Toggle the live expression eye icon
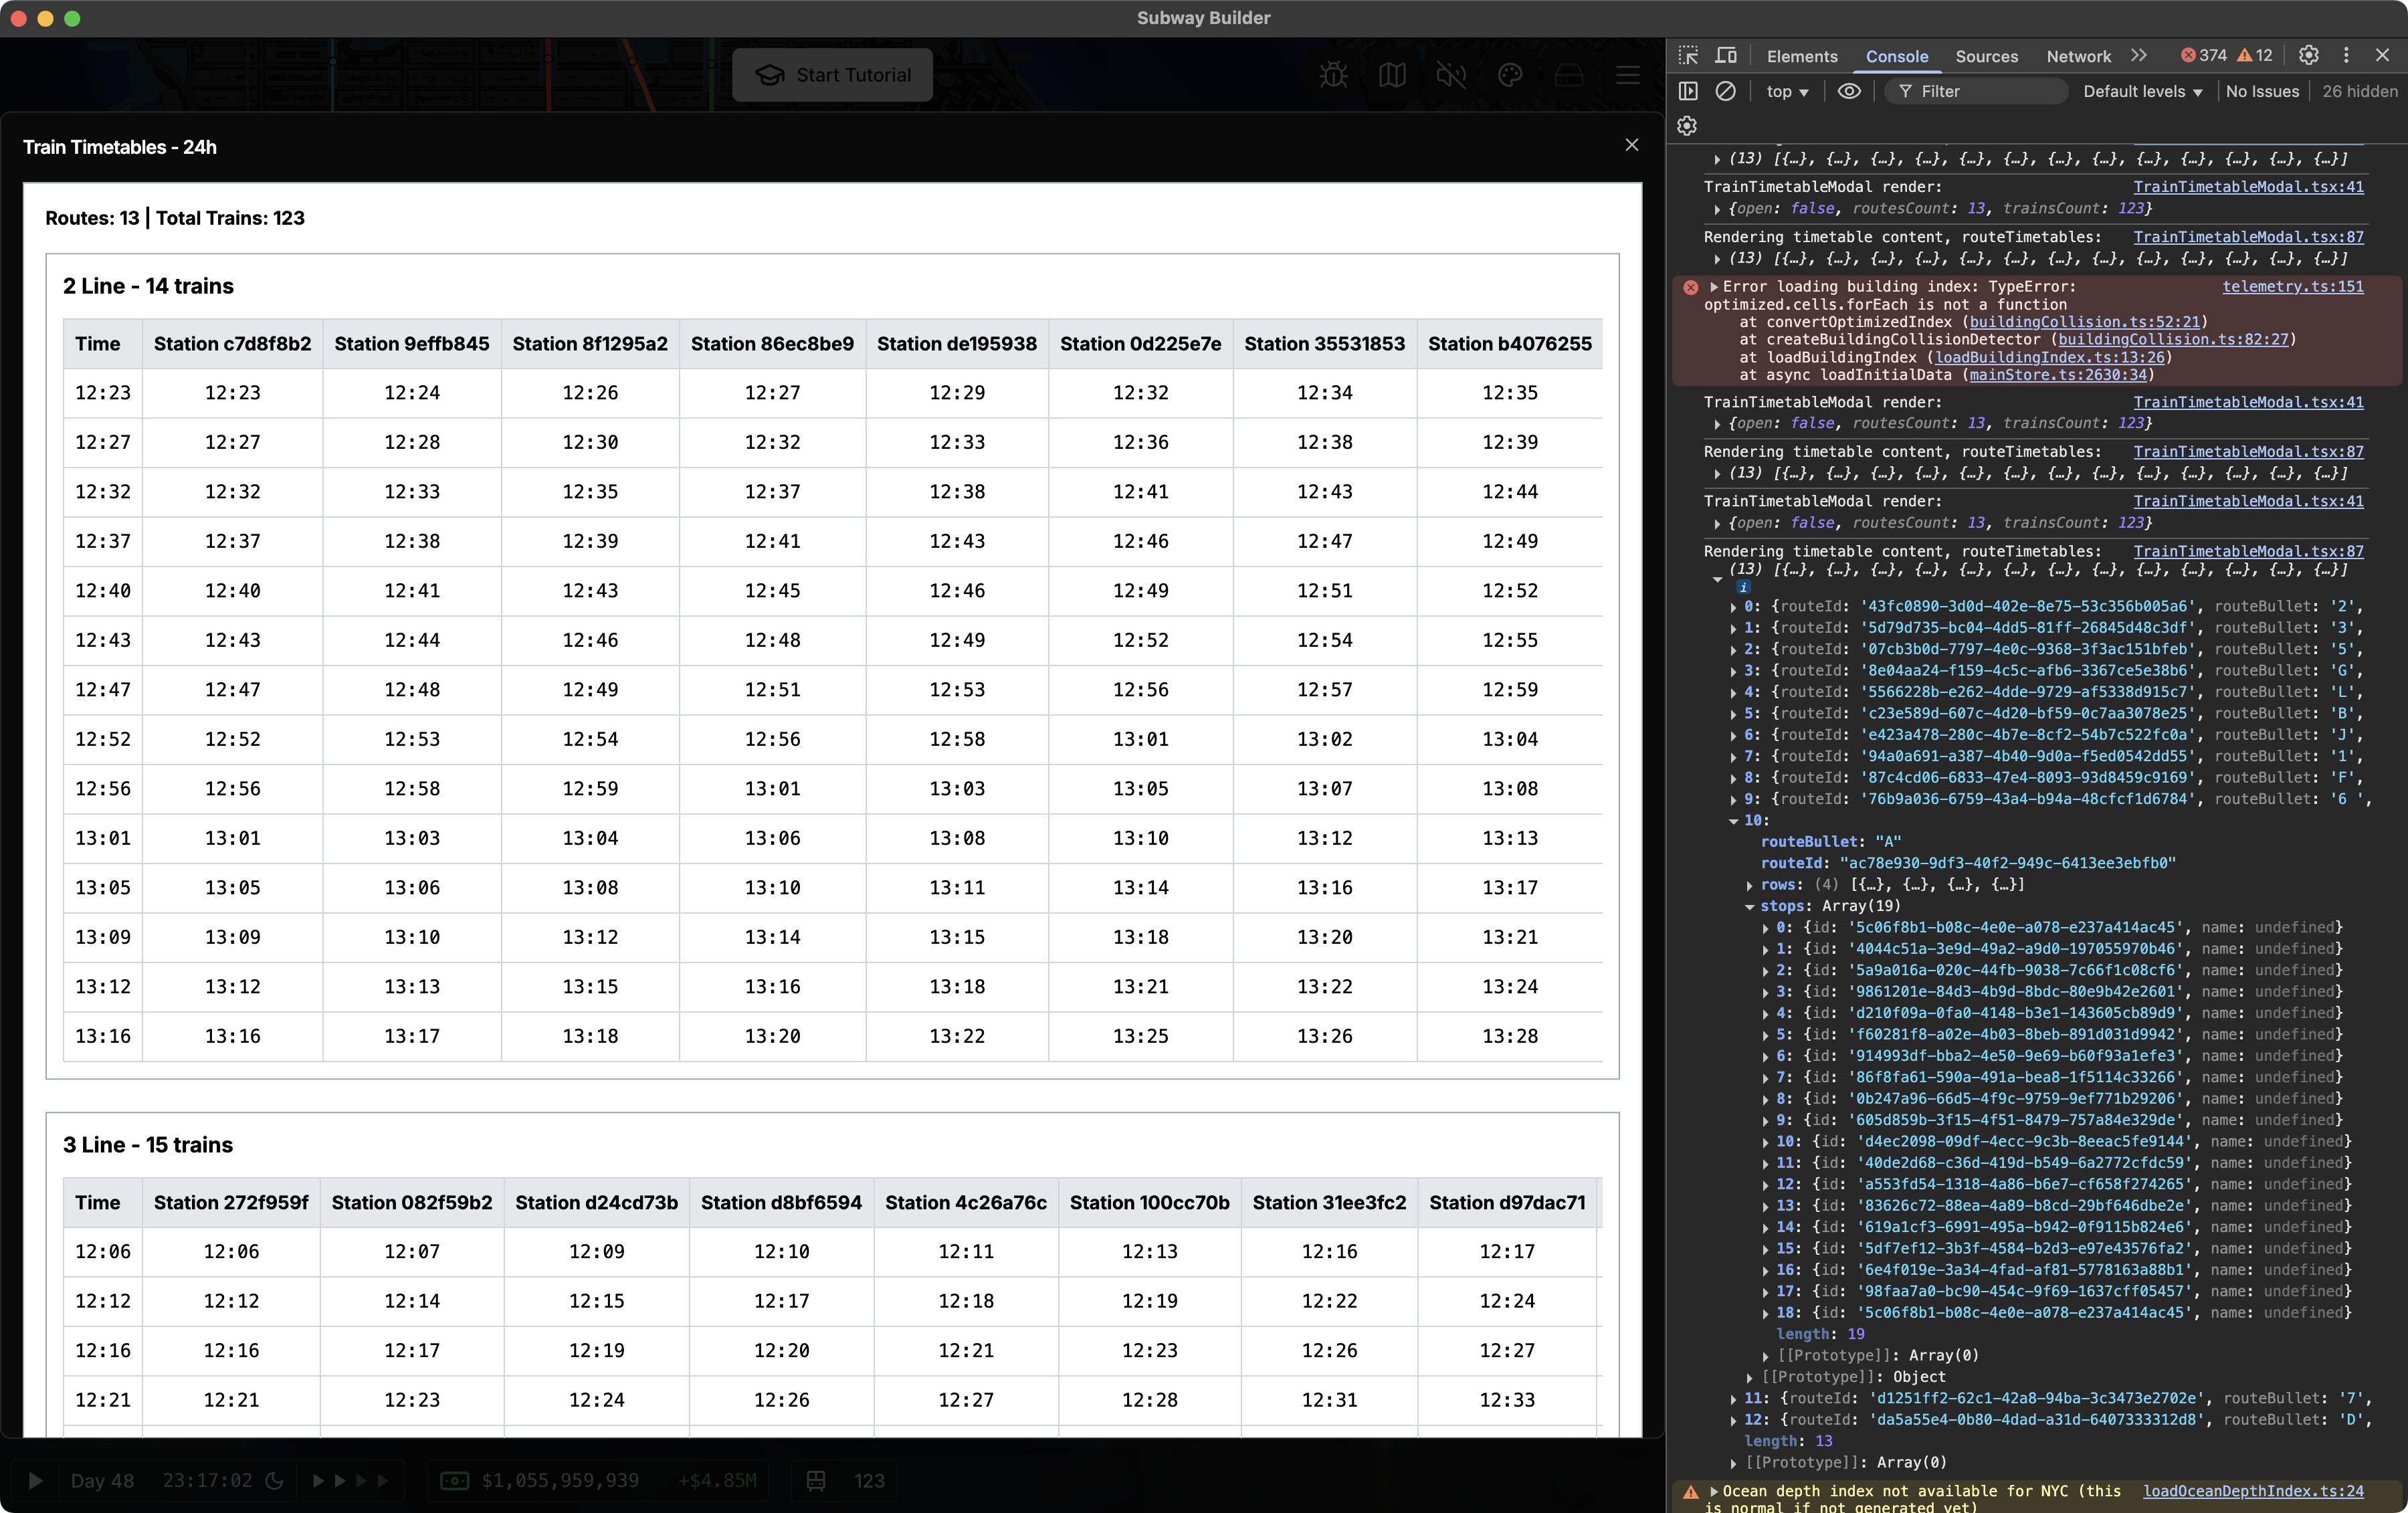This screenshot has height=1513, width=2408. (x=1848, y=91)
